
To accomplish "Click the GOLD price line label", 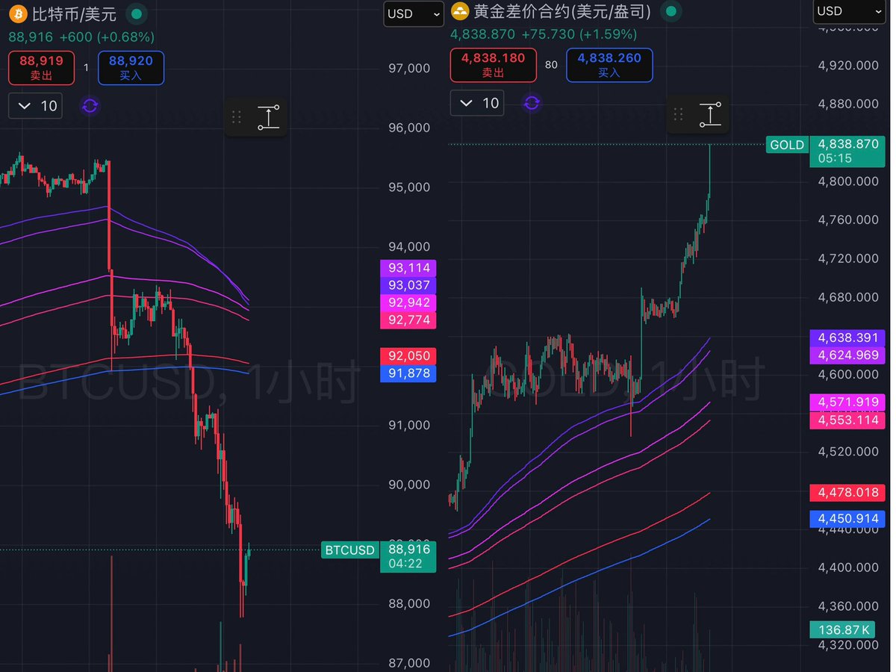I will tap(787, 145).
